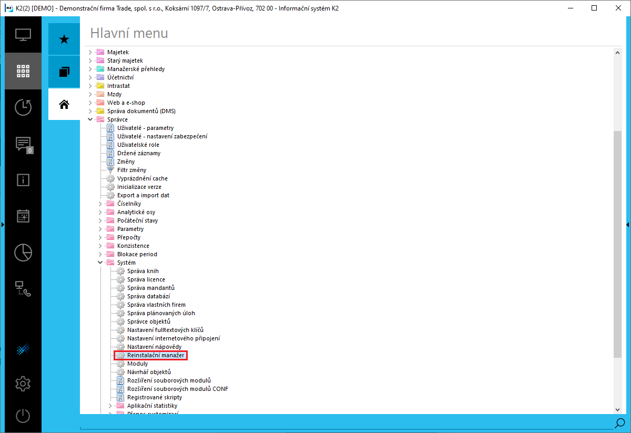The width and height of the screenshot is (631, 433).
Task: Expand the Manažerské přehledy folder
Action: 90,69
